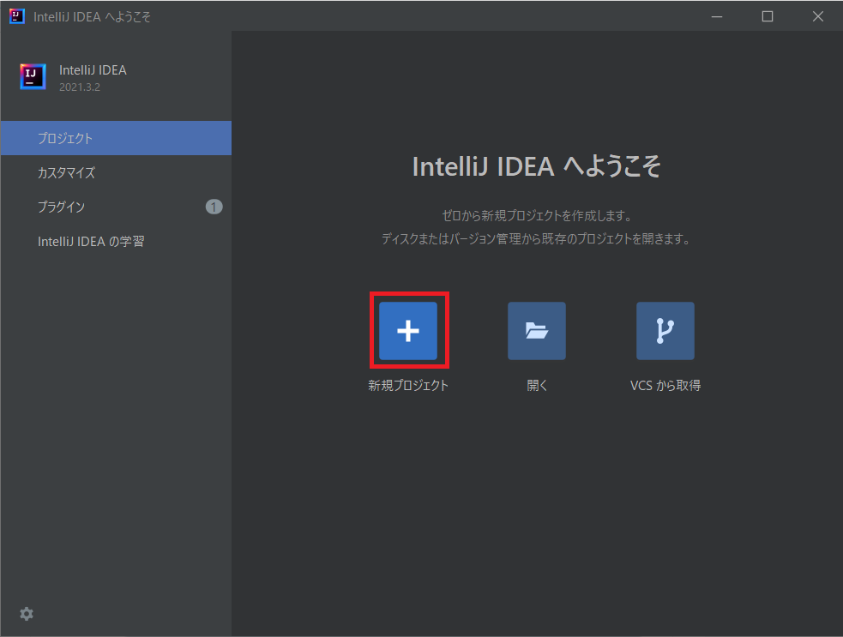Open the プラグイン tab

tap(116, 207)
